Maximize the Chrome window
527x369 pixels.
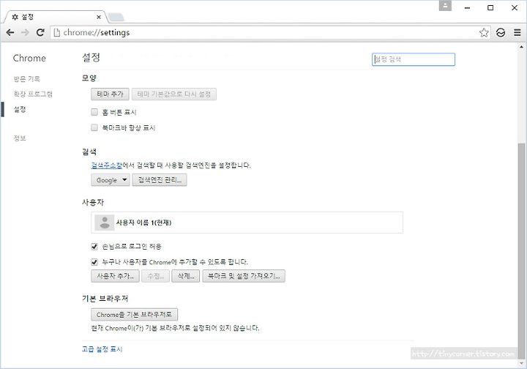pos(490,8)
